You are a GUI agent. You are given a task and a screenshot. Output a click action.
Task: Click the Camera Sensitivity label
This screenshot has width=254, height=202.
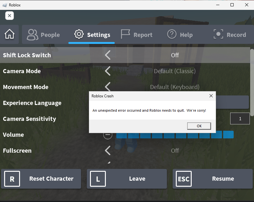point(30,119)
